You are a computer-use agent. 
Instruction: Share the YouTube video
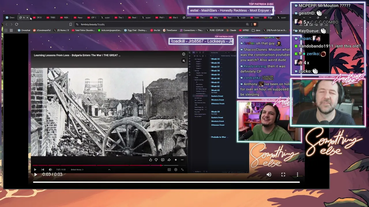(x=169, y=160)
